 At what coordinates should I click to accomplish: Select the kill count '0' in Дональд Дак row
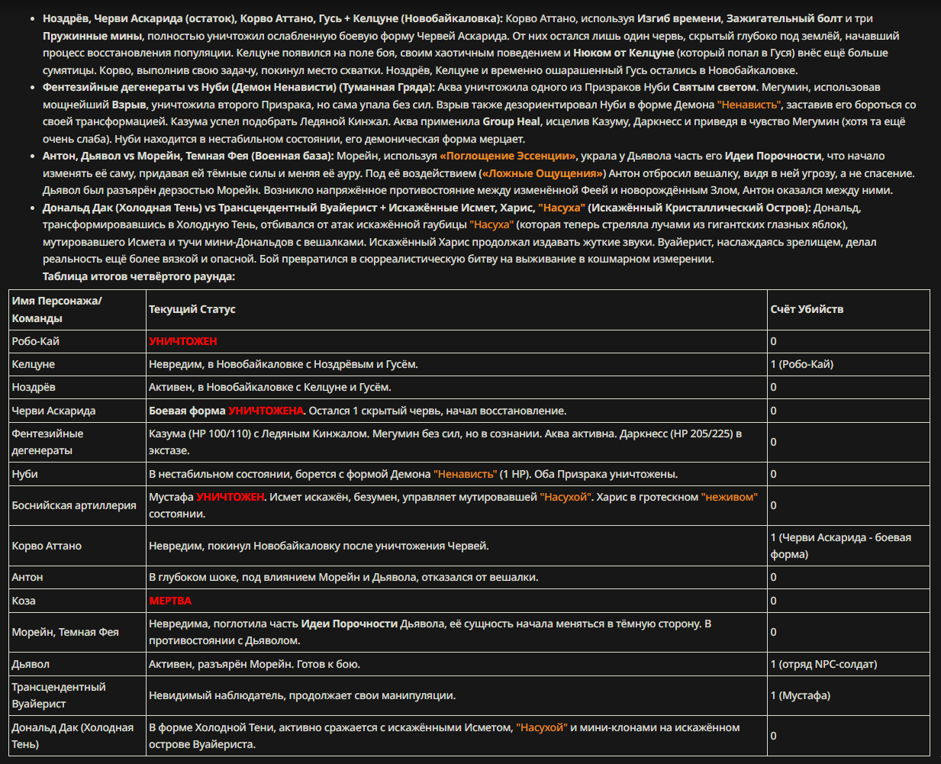(x=849, y=736)
